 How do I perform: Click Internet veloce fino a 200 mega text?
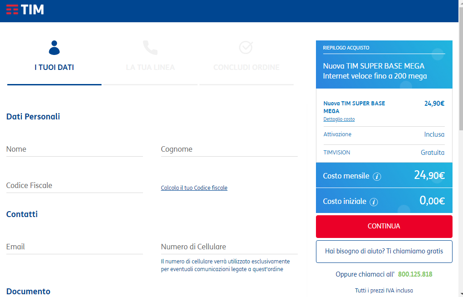point(375,76)
